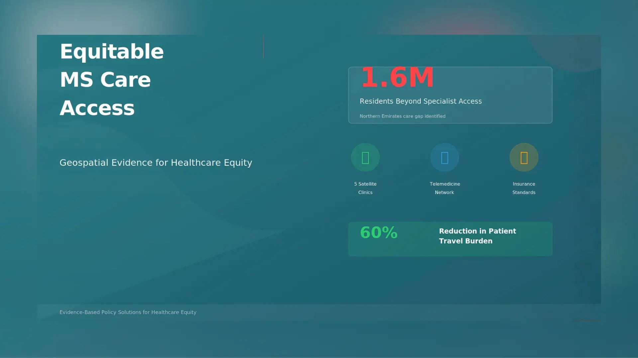
Task: Click the Northern Emirates care gap identified caption
Action: tap(402, 116)
